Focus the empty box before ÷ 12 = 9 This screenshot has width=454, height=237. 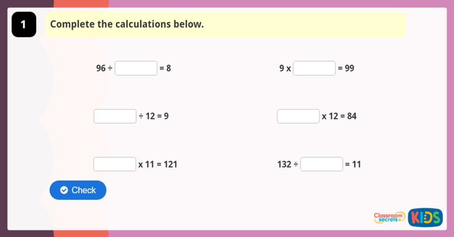[115, 116]
